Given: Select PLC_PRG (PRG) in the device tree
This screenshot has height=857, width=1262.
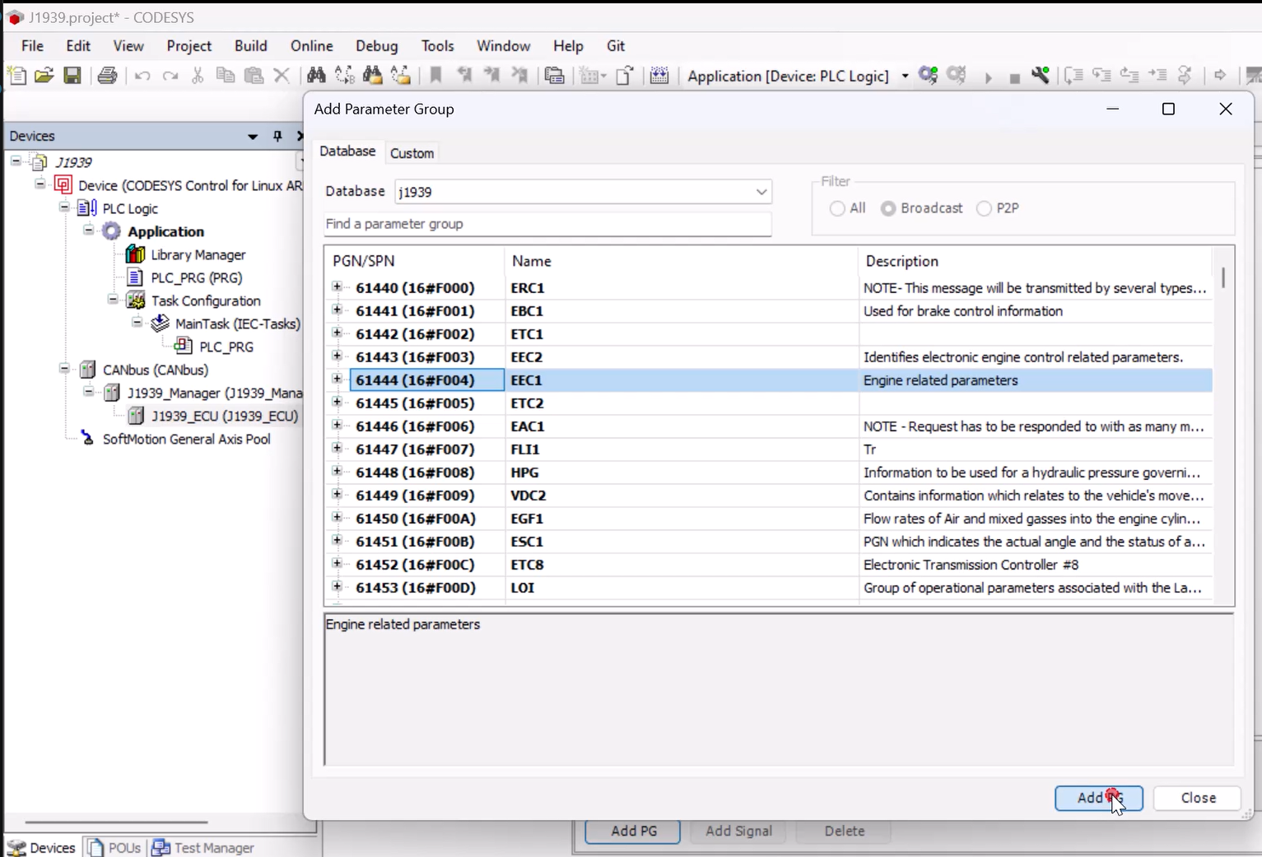Looking at the screenshot, I should (196, 277).
